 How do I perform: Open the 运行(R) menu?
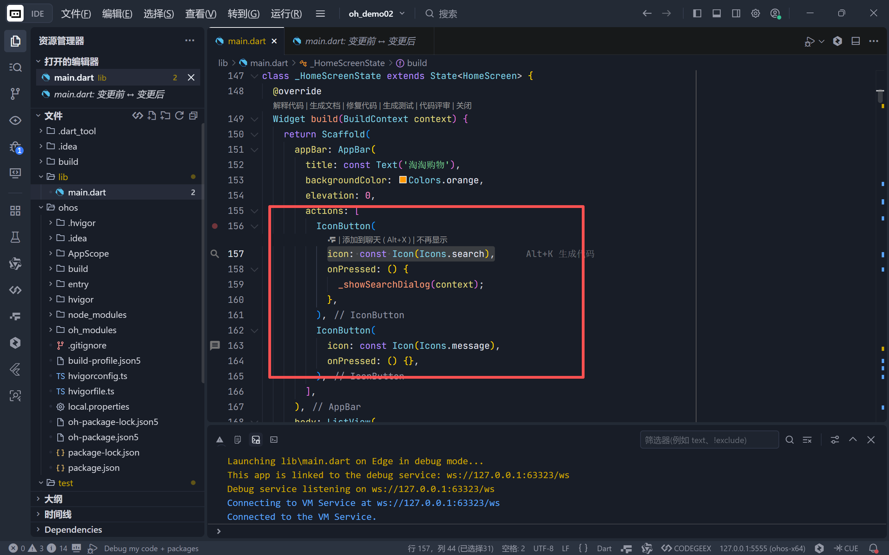286,14
